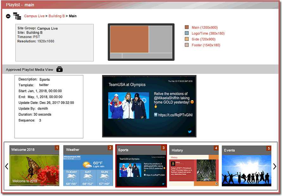This screenshot has width=282, height=196.
Task: Select the Main (1200x900) zone link
Action: tap(205, 28)
